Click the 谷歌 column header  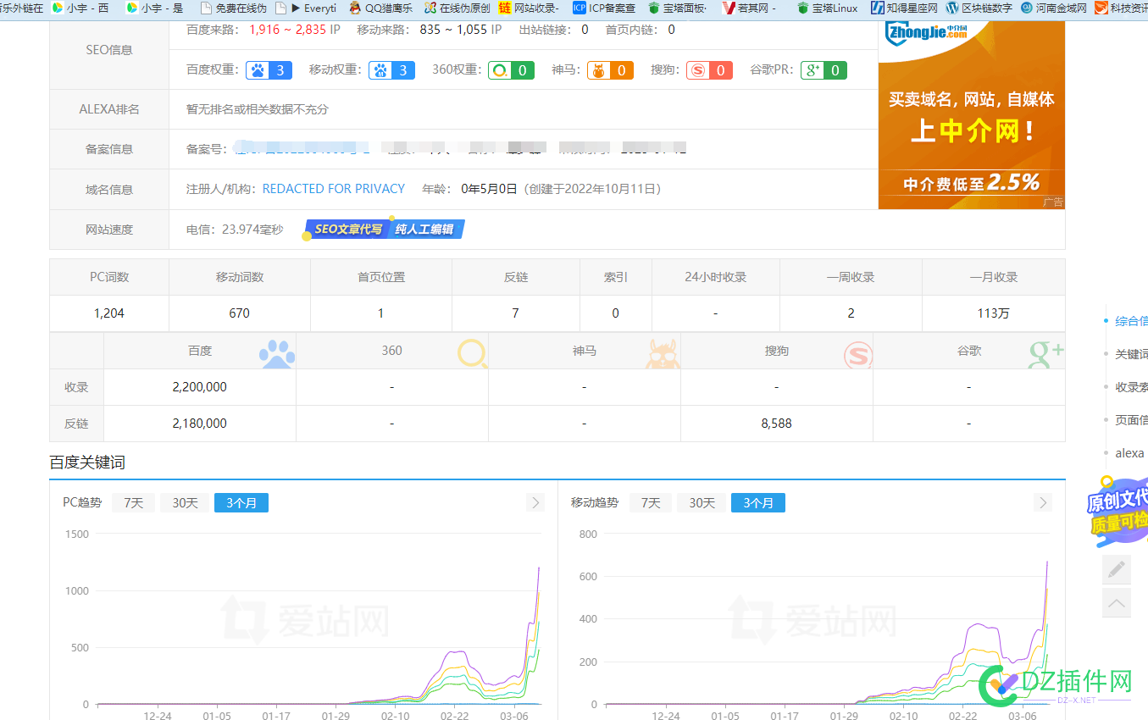coord(969,351)
